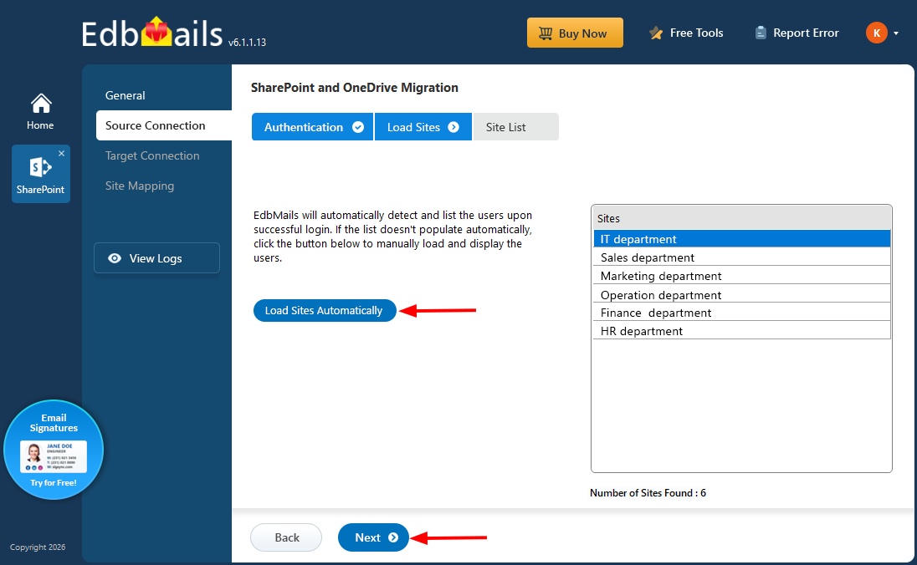The height and width of the screenshot is (565, 917).
Task: Click the shopping cart icon in Buy Now
Action: (545, 33)
